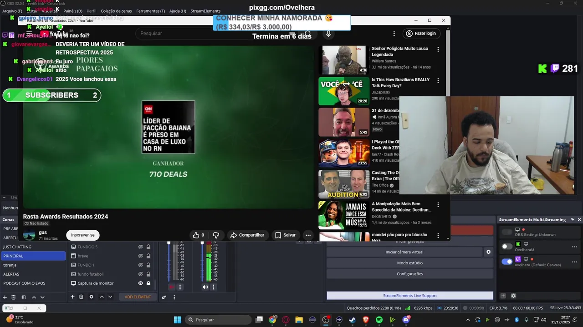583x327 pixels.
Task: Click the YouTube Pesquisar search field
Action: click(216, 34)
